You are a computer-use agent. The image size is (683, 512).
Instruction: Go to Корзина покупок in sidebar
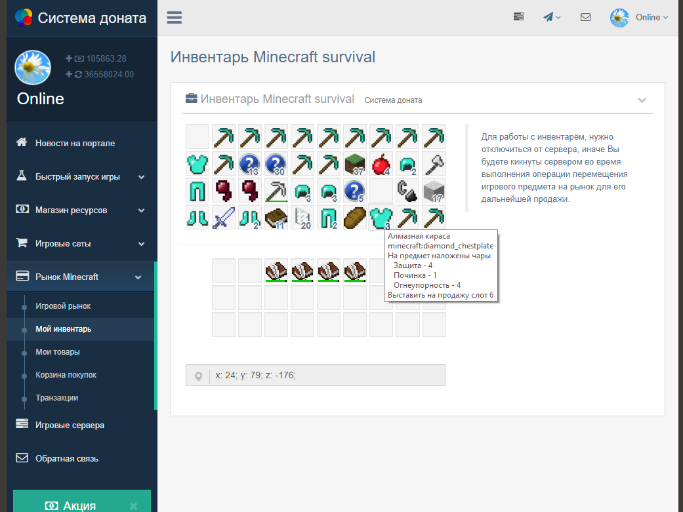[x=66, y=375]
